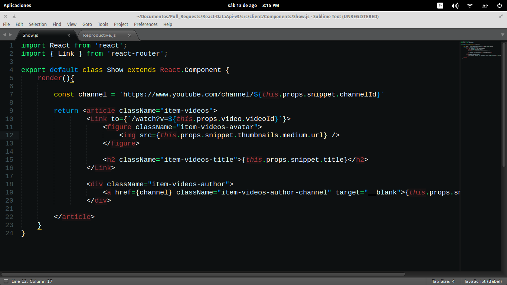Change syntax from JavaScript (Babel)
This screenshot has width=507, height=285.
pos(483,281)
